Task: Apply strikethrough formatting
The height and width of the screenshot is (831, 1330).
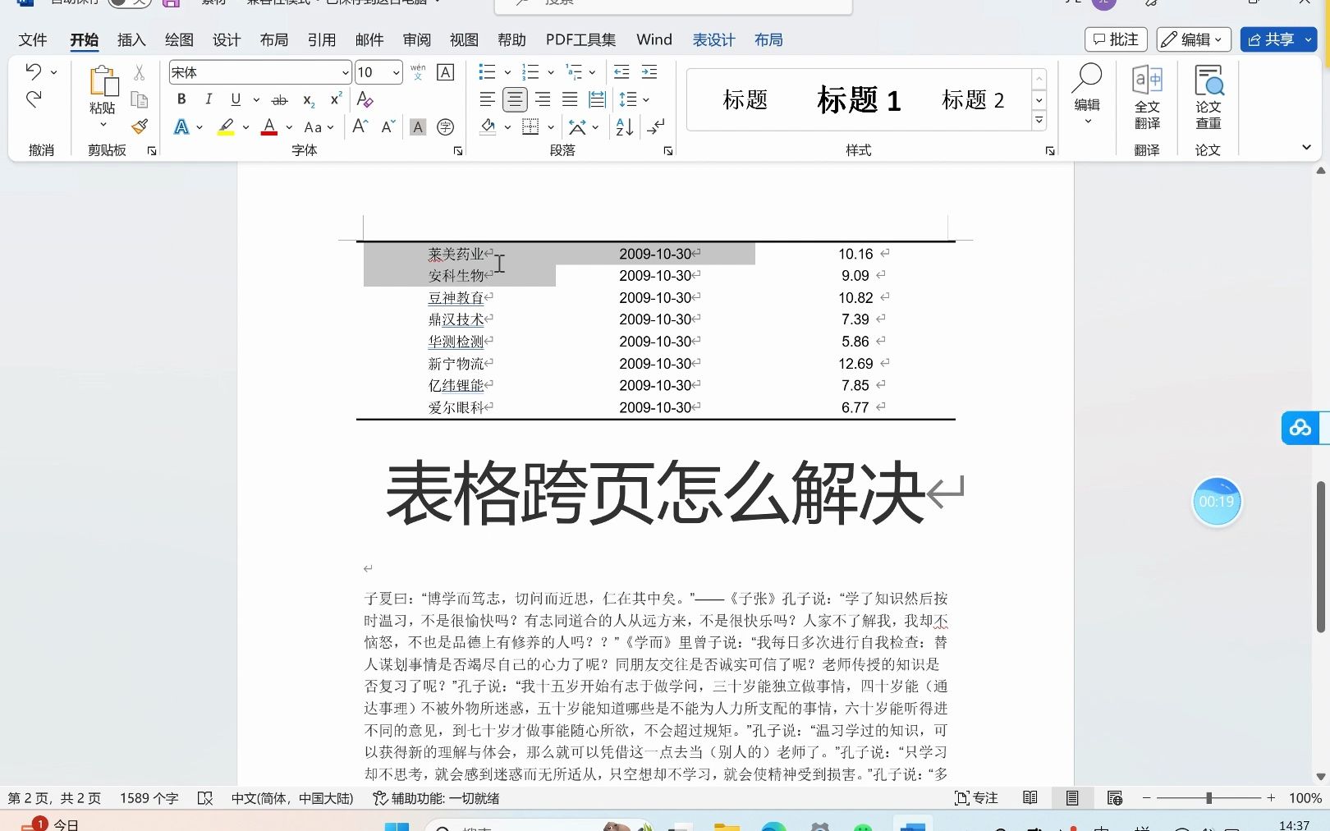Action: coord(279,99)
